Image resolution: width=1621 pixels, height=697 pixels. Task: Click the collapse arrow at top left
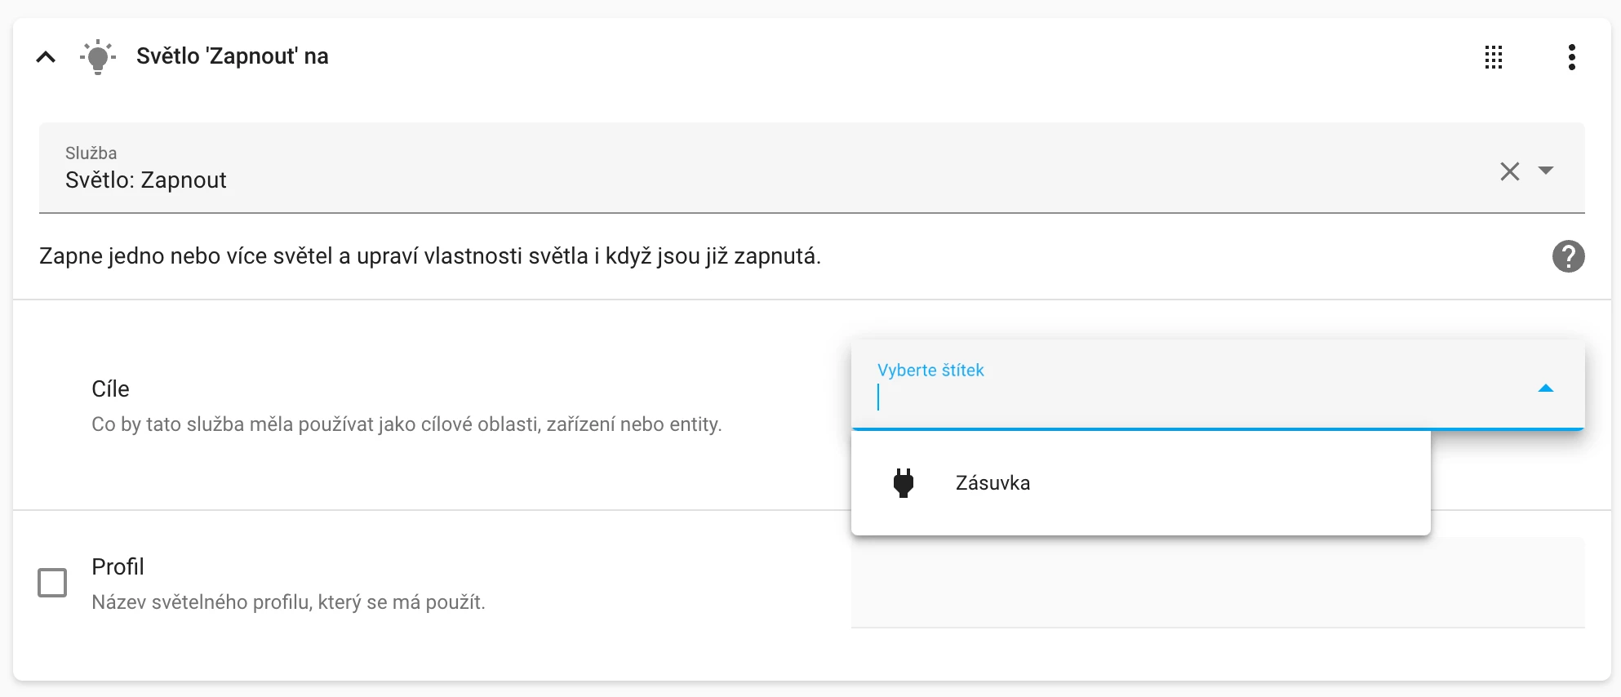[x=46, y=55]
